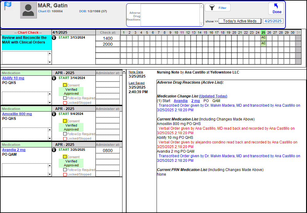The height and width of the screenshot is (213, 307).
Task: Click the AC cell for 1400 check
Action: (x=263, y=38)
